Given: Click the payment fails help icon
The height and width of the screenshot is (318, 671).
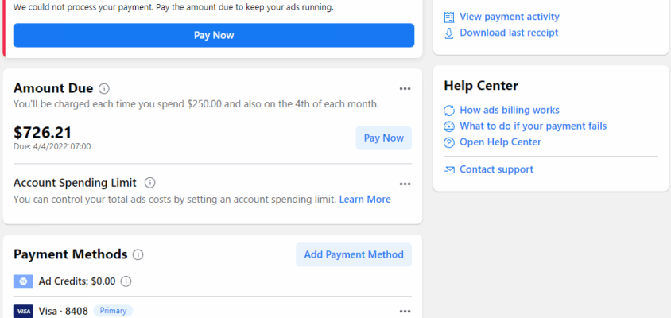Looking at the screenshot, I should point(449,126).
